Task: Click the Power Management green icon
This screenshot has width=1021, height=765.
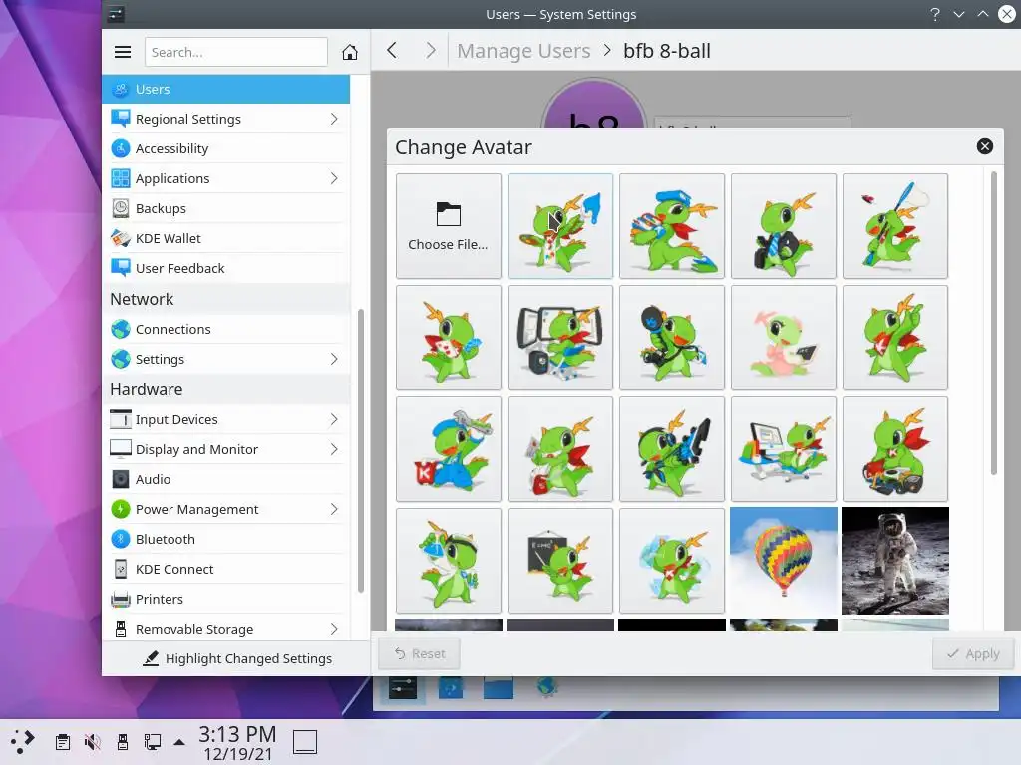Action: (x=121, y=509)
